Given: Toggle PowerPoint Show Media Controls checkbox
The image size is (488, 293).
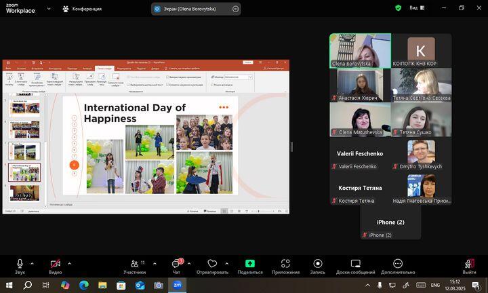Looking at the screenshot, I should click(x=167, y=85).
